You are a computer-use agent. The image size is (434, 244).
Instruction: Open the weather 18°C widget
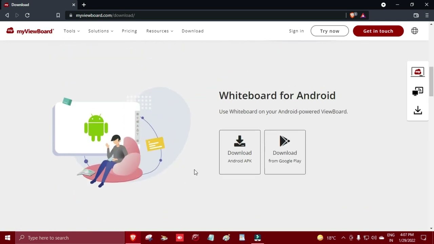(x=327, y=238)
